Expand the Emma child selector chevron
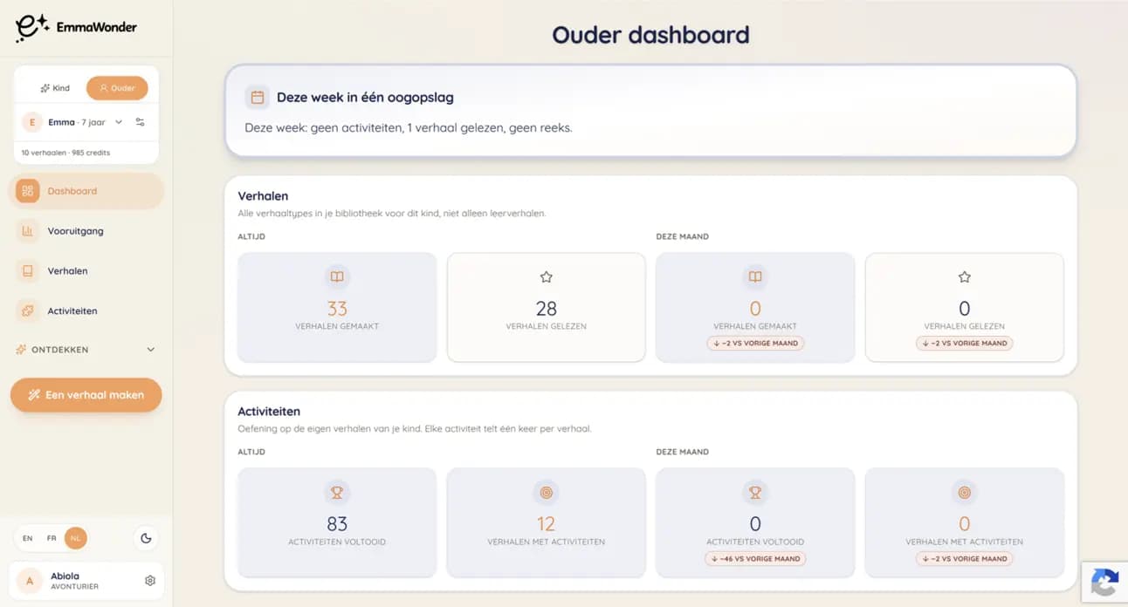Screen dimensions: 1128x607 119,123
